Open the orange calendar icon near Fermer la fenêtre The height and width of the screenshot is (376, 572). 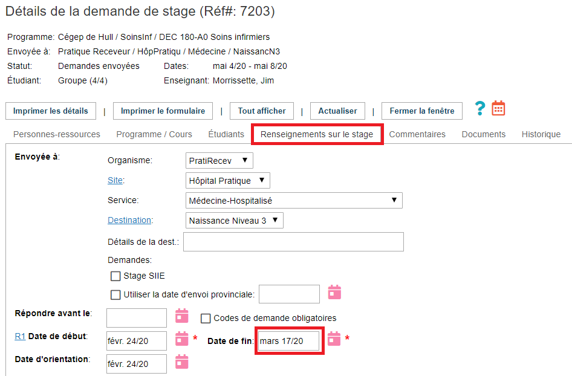(498, 109)
